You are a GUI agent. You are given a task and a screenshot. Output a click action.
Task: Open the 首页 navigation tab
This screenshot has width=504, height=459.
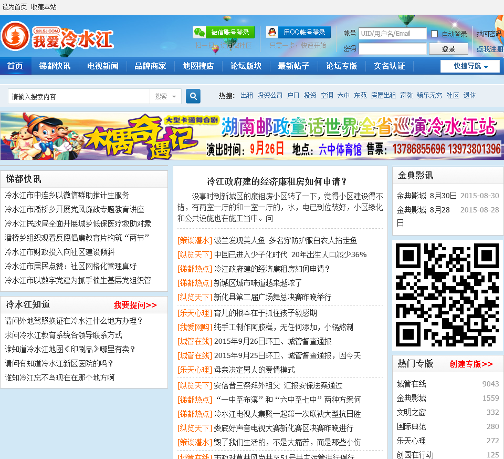15,66
